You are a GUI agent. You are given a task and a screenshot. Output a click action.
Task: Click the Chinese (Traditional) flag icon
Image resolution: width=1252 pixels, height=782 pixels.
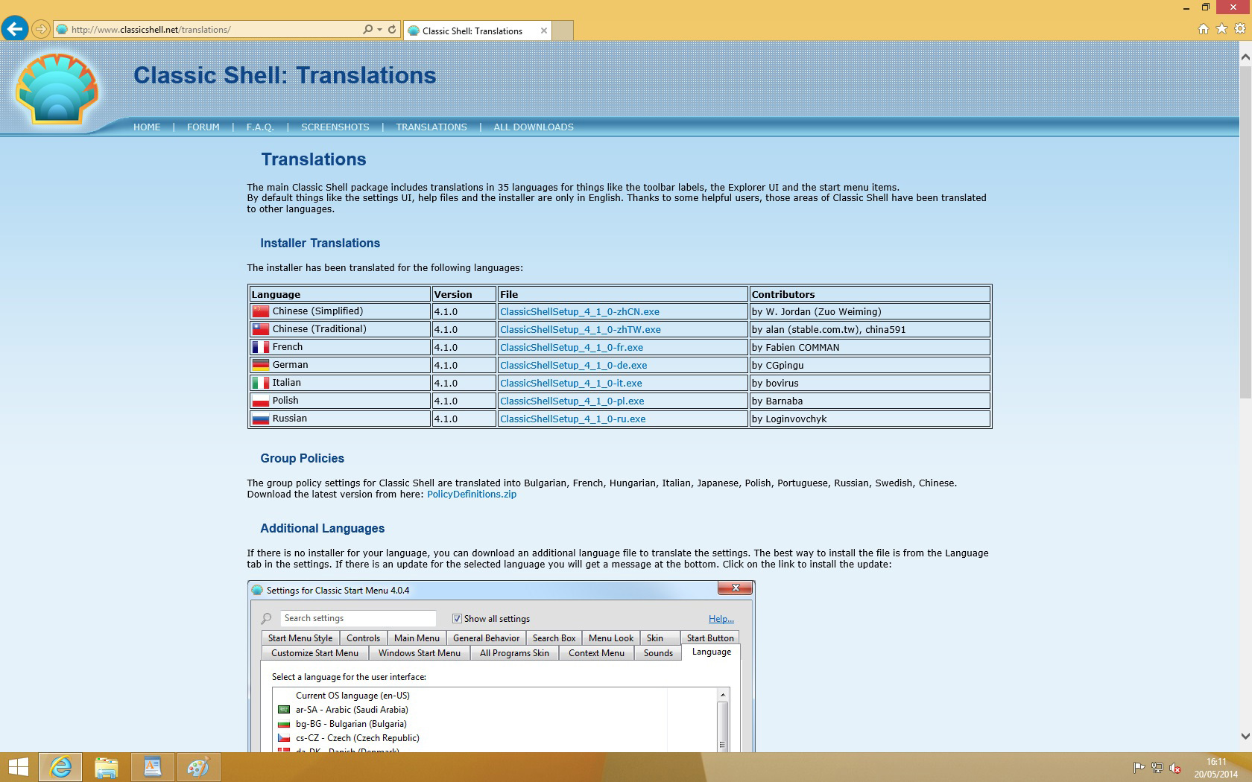260,329
